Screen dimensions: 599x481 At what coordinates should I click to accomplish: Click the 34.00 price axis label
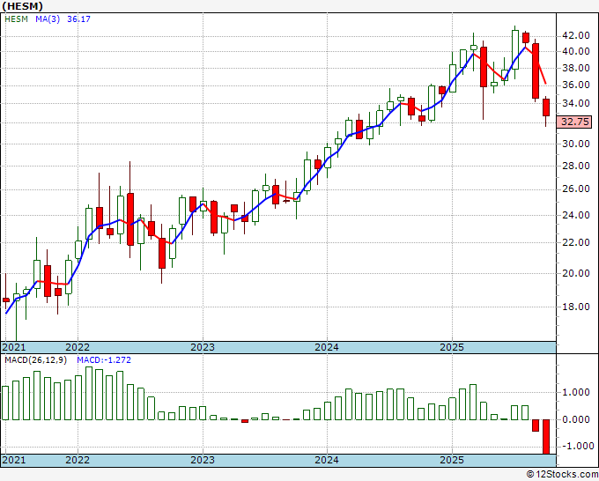576,103
